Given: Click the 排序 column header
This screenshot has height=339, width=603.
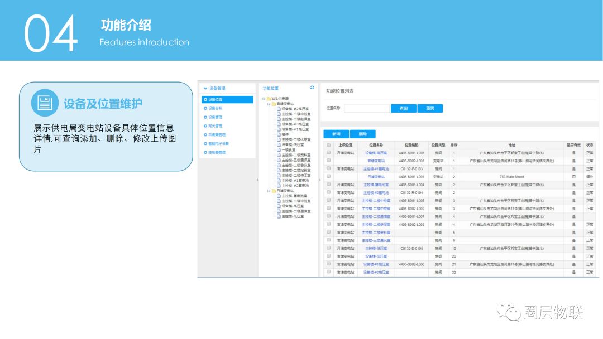Looking at the screenshot, I should click(454, 145).
